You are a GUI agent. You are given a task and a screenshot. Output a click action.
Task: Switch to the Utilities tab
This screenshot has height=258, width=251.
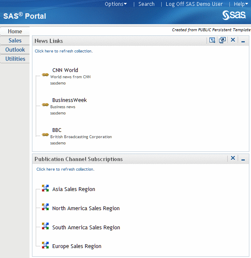tap(15, 59)
